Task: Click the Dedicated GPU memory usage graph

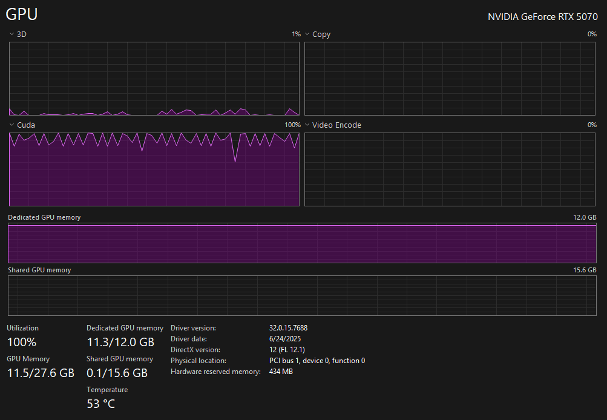Action: (x=302, y=243)
